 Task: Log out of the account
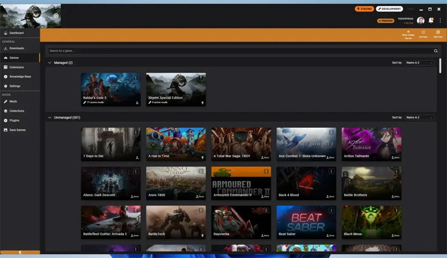pos(409,23)
